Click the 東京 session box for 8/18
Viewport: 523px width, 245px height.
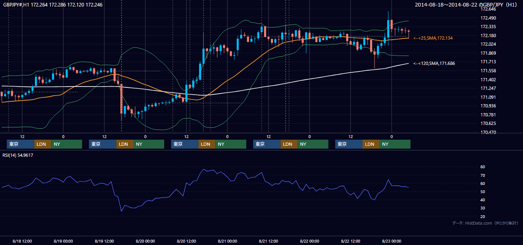tap(20, 144)
